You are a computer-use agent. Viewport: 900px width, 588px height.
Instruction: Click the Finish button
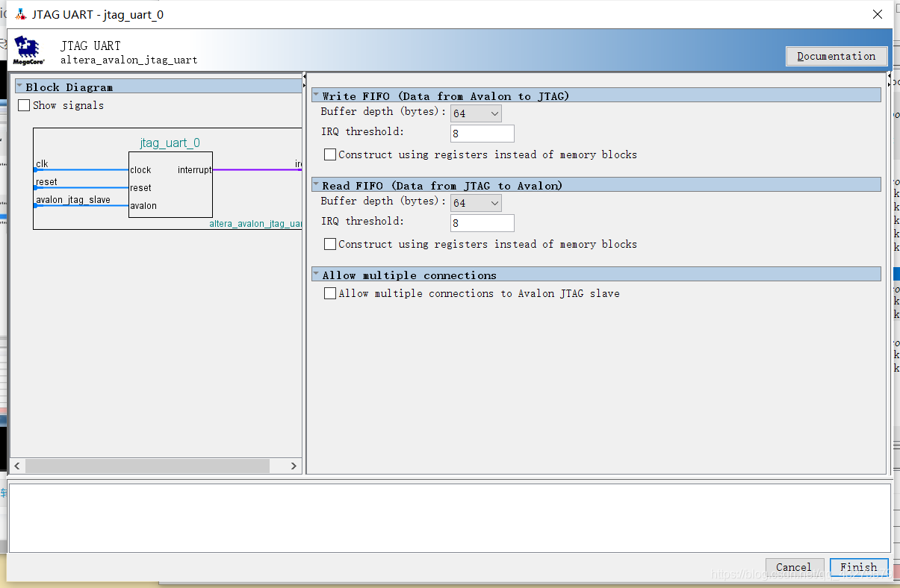(x=859, y=567)
